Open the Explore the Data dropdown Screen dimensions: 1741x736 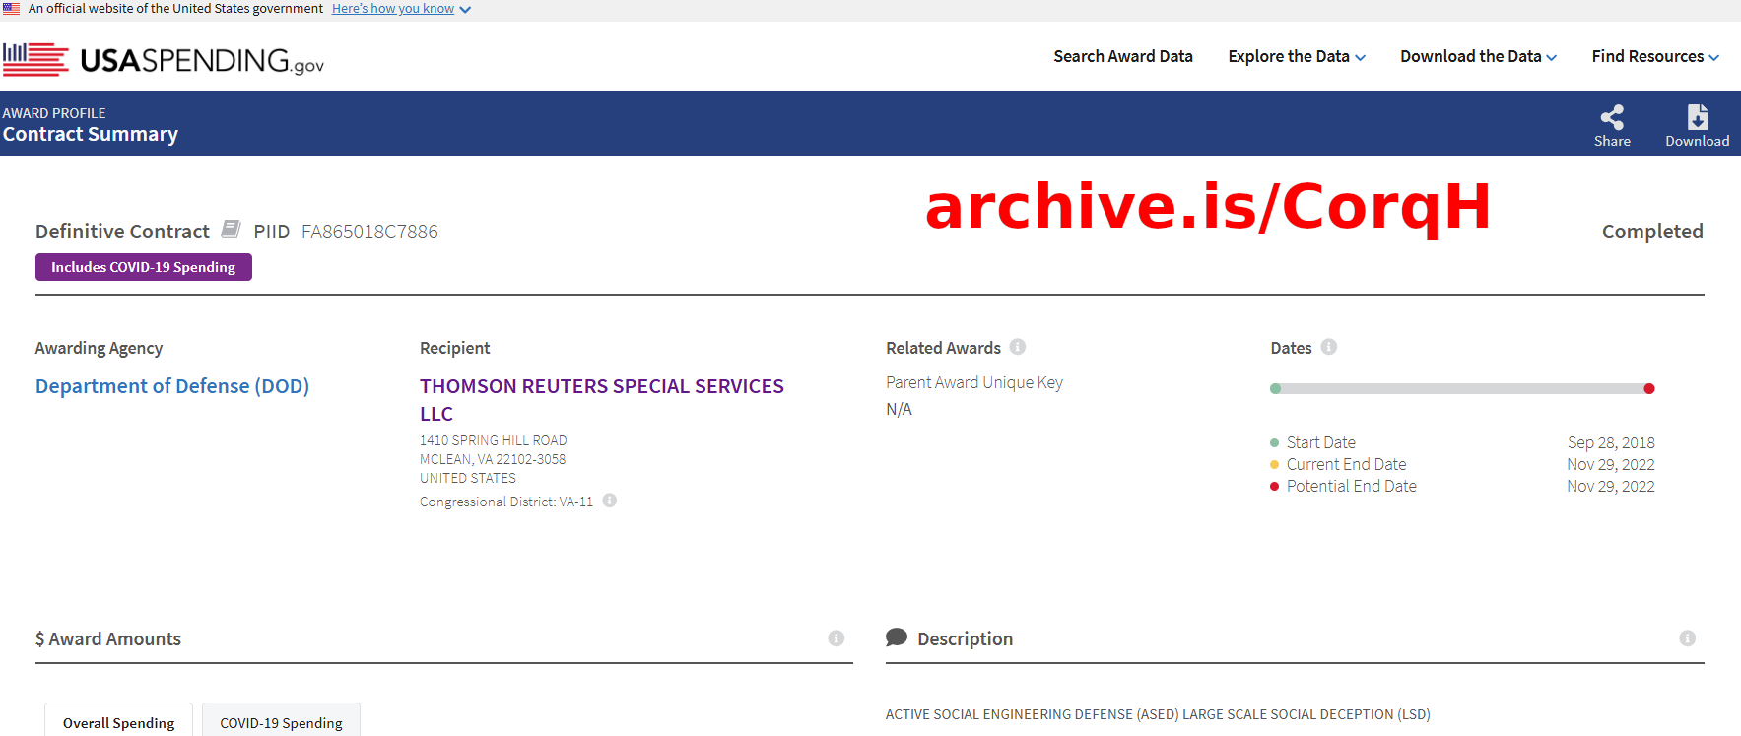[x=1297, y=57]
